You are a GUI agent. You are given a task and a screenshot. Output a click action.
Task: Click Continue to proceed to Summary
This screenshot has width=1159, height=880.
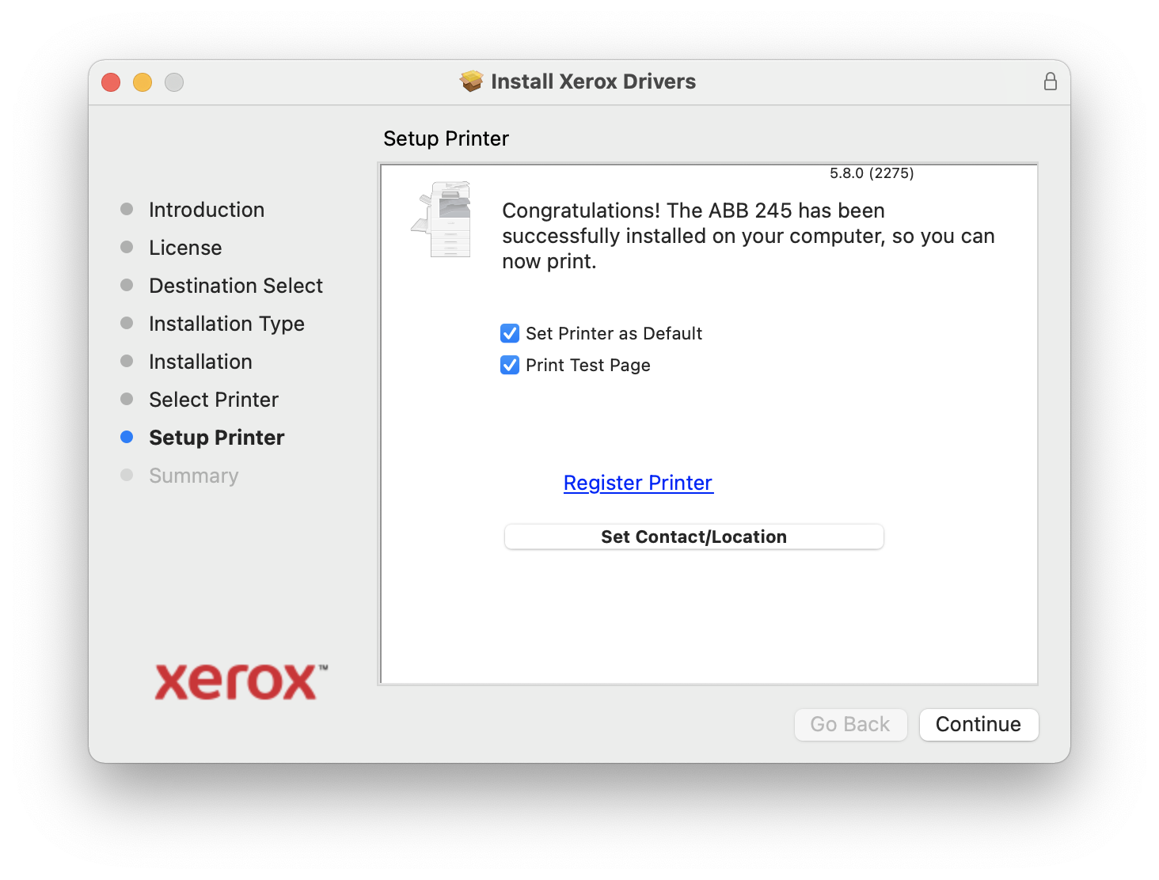pyautogui.click(x=978, y=724)
